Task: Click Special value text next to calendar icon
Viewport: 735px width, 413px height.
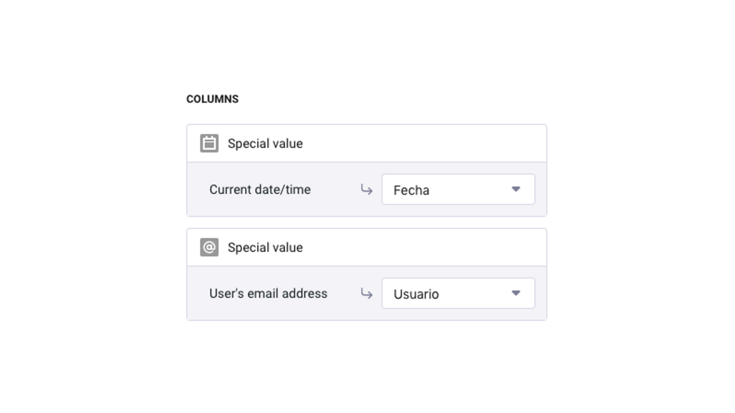Action: coord(265,144)
